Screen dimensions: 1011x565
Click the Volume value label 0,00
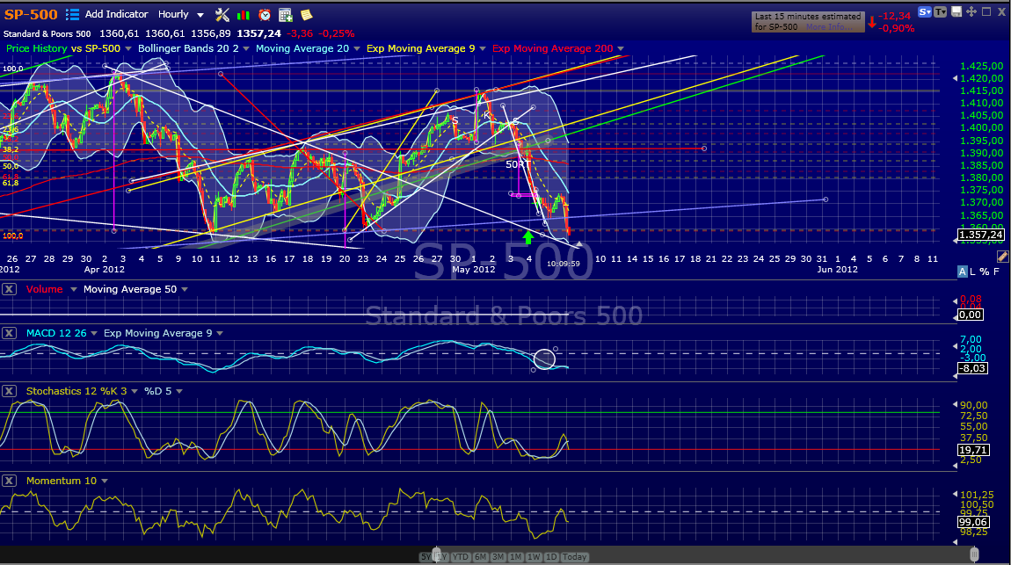point(970,315)
